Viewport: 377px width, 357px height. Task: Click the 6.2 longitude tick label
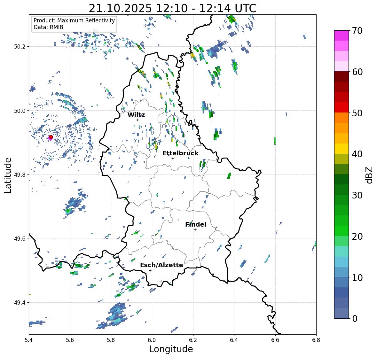point(193,340)
